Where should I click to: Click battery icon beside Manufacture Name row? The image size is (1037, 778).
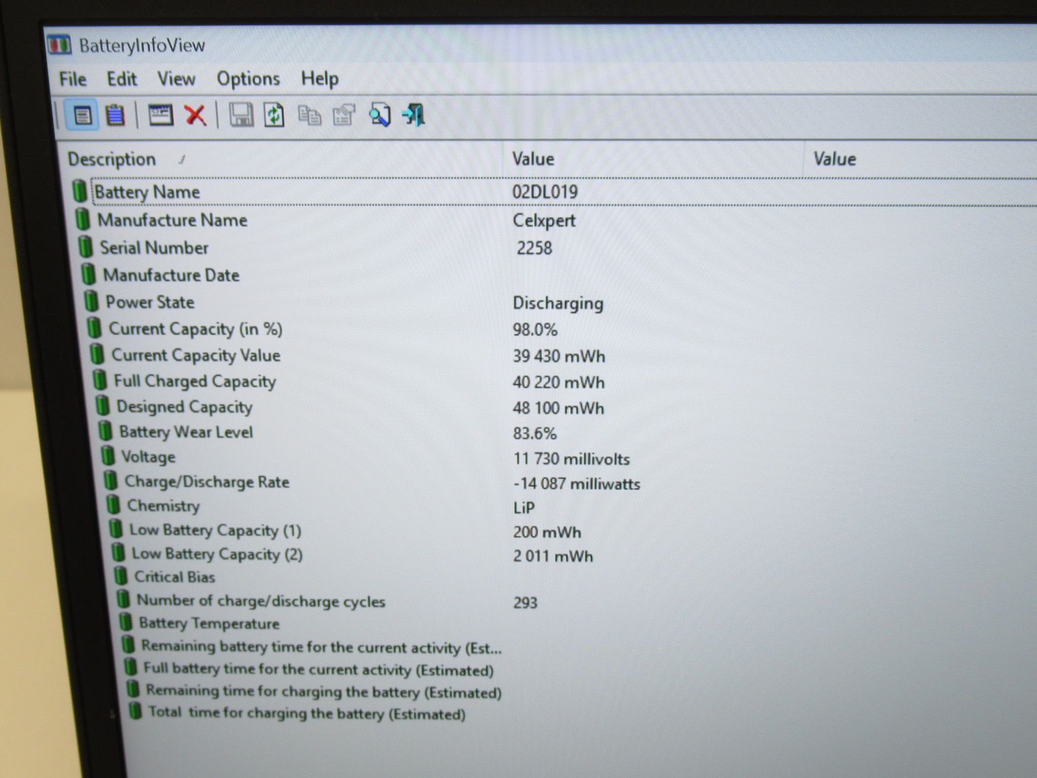(83, 219)
